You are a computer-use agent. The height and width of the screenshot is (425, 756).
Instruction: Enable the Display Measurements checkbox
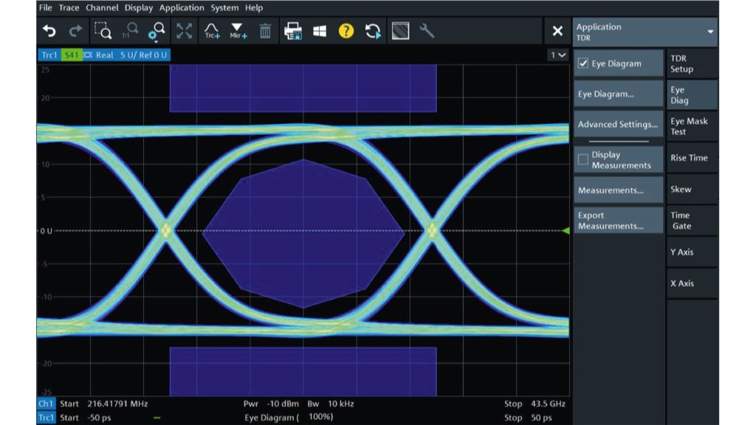point(583,159)
